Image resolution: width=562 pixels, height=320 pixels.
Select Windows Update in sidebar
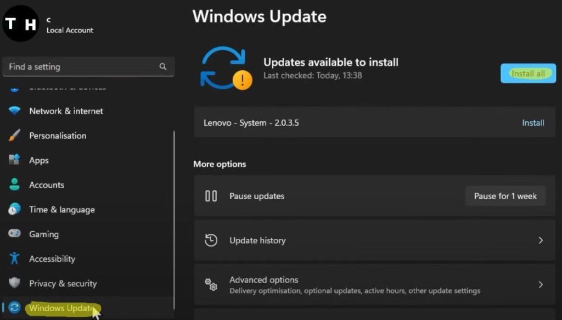(x=88, y=308)
